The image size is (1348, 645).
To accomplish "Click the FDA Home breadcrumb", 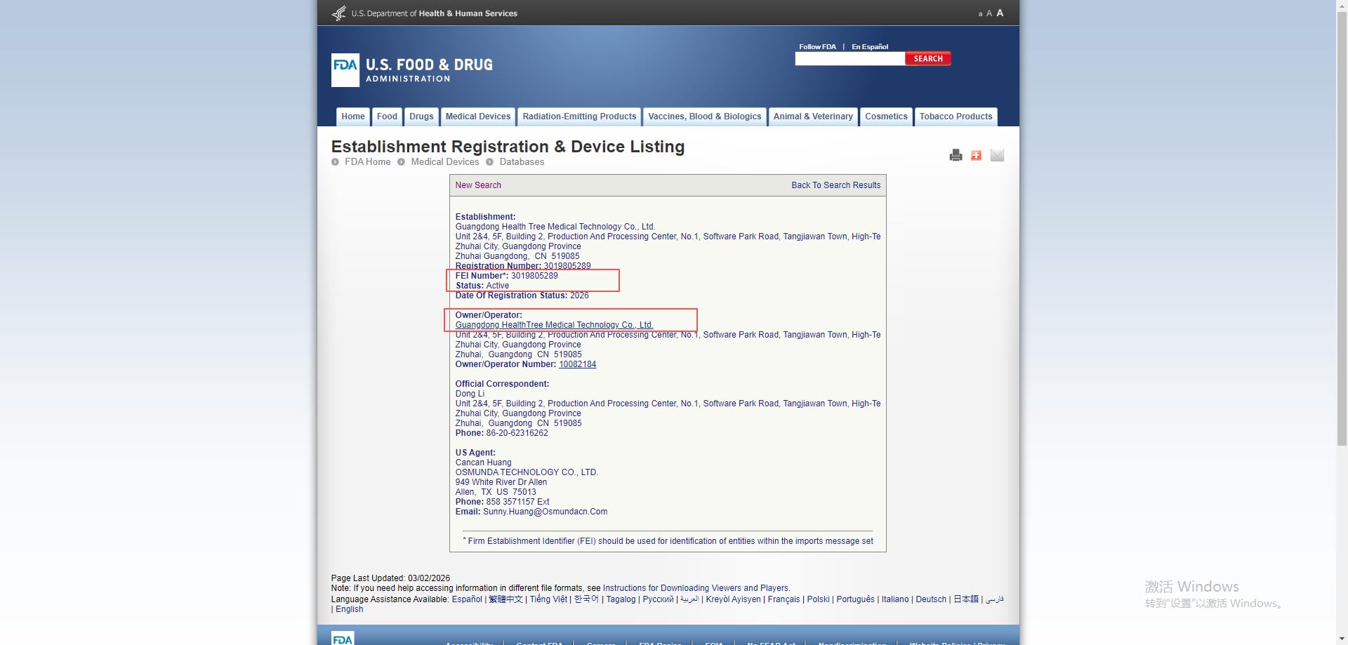I will (x=367, y=162).
